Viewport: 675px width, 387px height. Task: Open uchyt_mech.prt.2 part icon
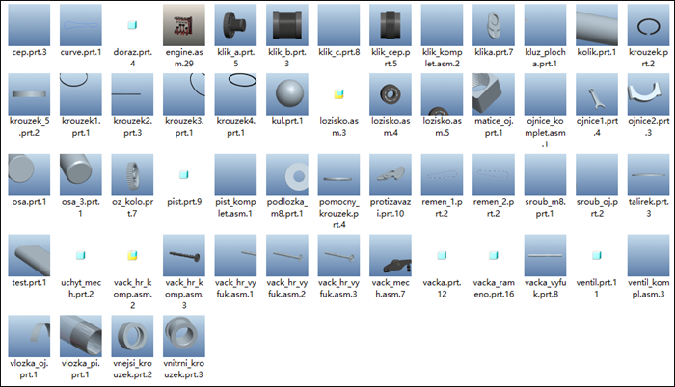(x=80, y=255)
